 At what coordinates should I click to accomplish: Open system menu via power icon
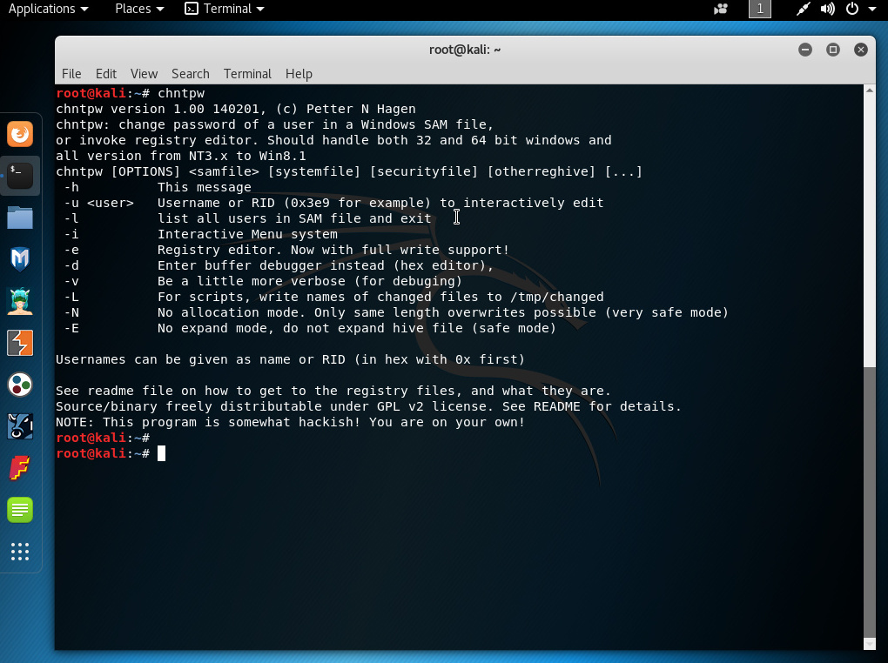pos(858,9)
